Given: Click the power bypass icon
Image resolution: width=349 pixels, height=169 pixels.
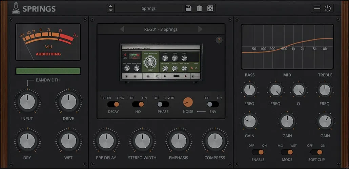Looking at the screenshot, I should coord(328,8).
